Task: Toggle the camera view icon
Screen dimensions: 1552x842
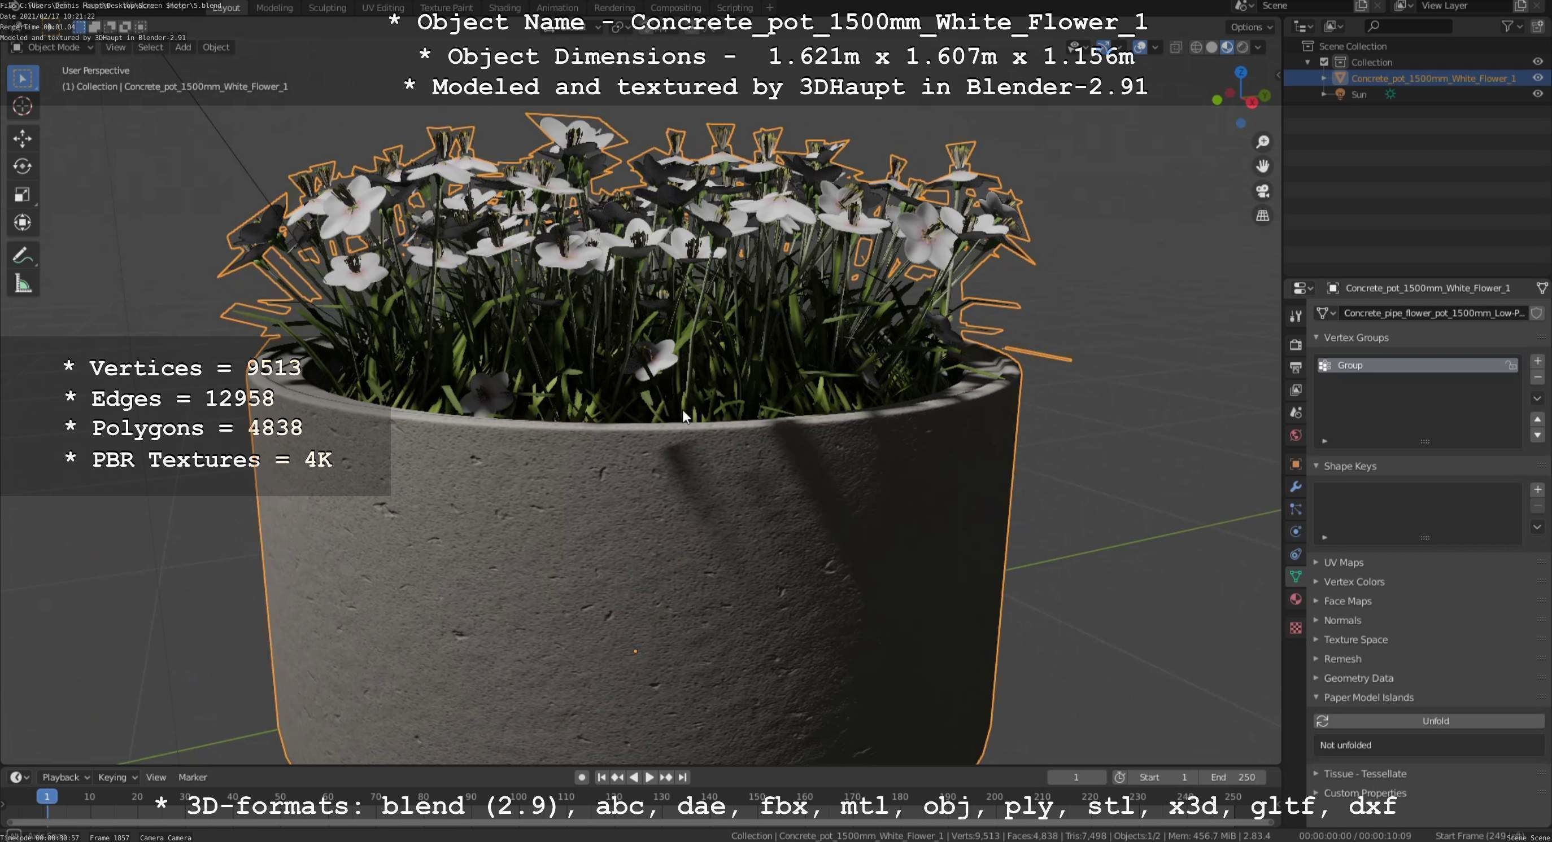Action: (1263, 191)
